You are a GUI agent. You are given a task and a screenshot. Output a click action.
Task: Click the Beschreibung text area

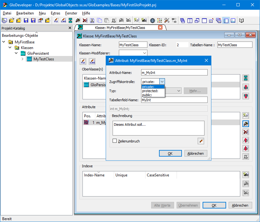[158, 128]
